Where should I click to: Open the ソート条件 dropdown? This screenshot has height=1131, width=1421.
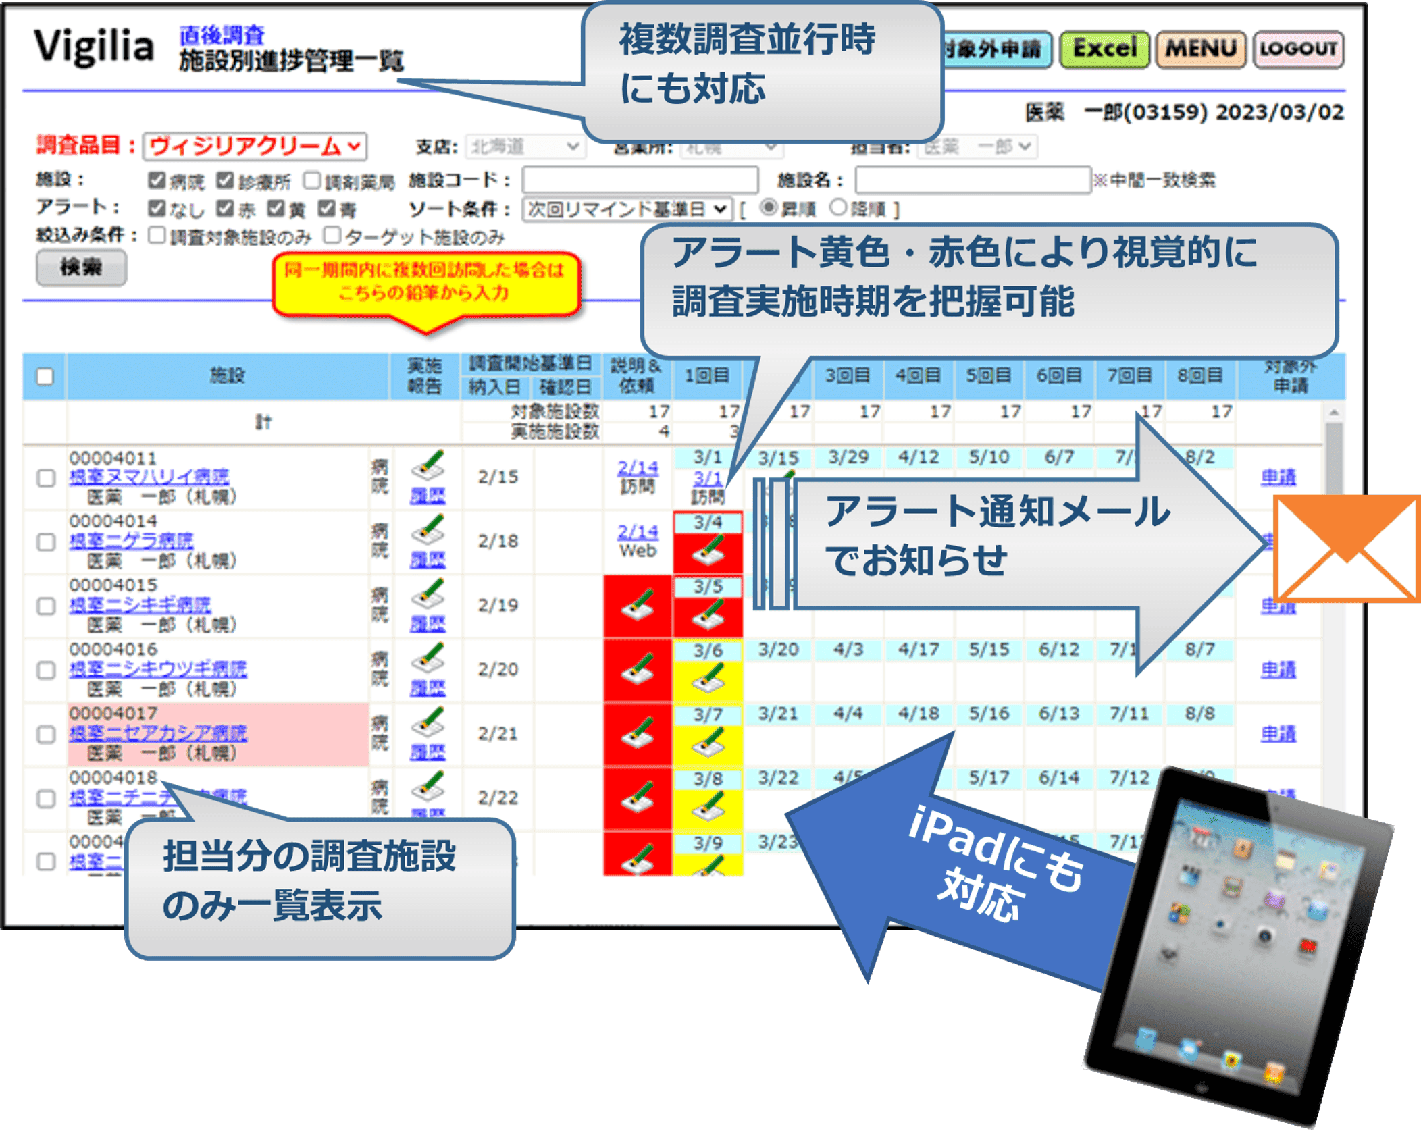627,209
